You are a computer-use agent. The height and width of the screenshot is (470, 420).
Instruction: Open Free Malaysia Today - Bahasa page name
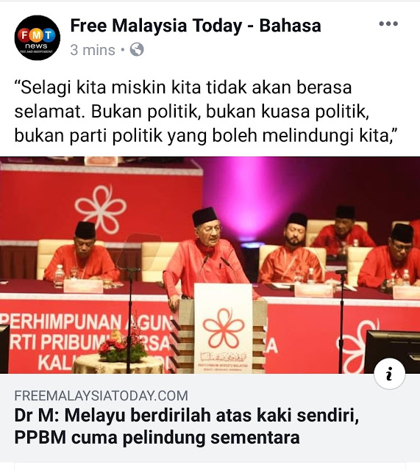196,26
